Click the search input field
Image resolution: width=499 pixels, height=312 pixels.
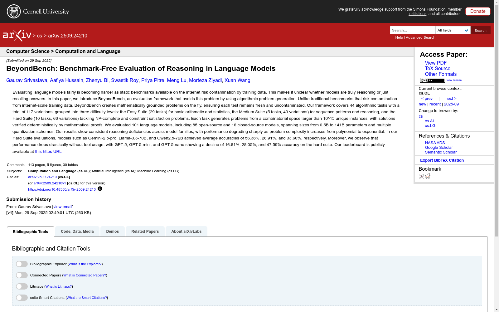click(413, 30)
